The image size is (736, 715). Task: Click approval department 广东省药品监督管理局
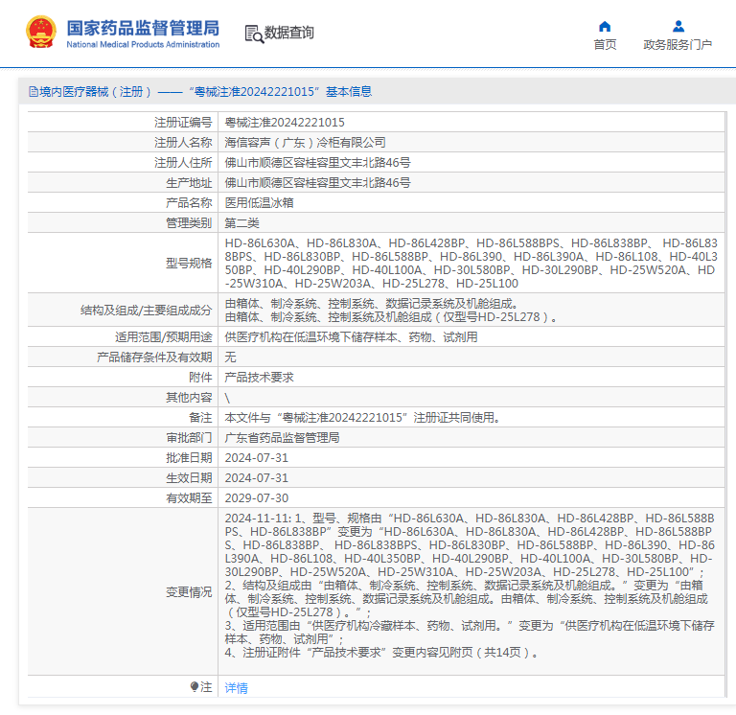tap(282, 438)
